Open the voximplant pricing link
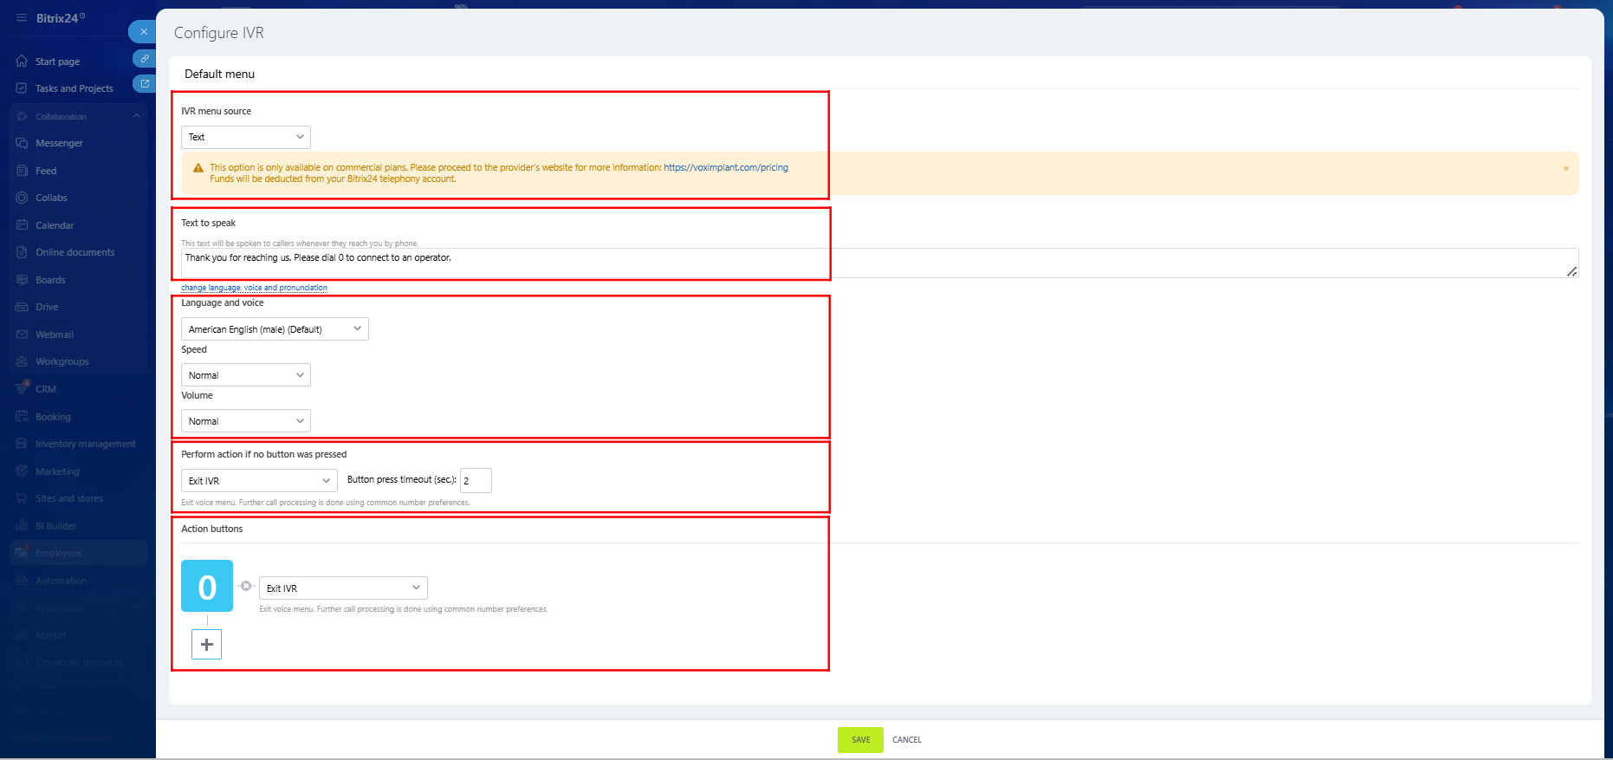The image size is (1613, 760). [x=726, y=168]
